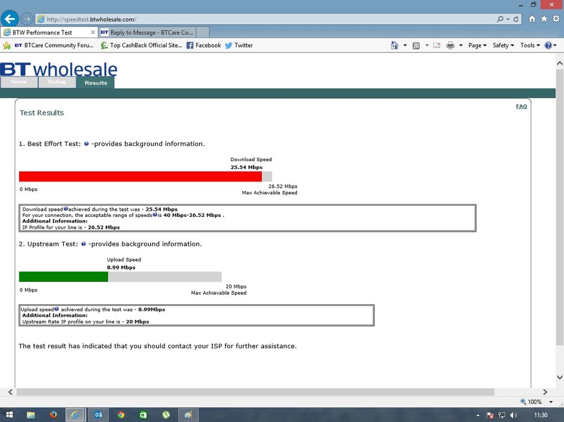Go to the Home tab of BT Wholesale
564x422 pixels.
(x=19, y=82)
